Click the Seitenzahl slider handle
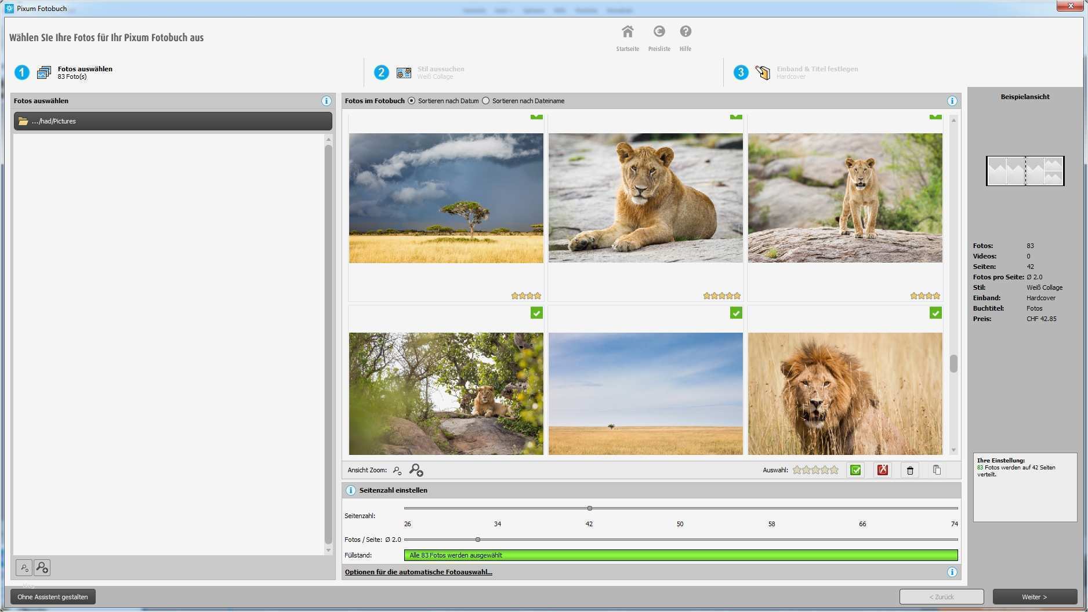 coord(589,508)
